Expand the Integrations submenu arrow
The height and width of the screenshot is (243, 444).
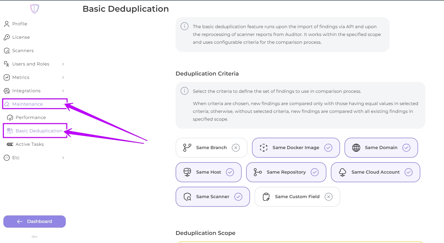63,91
